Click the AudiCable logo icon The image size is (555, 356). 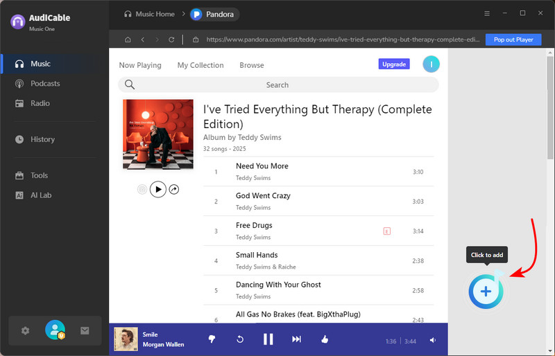tap(18, 22)
